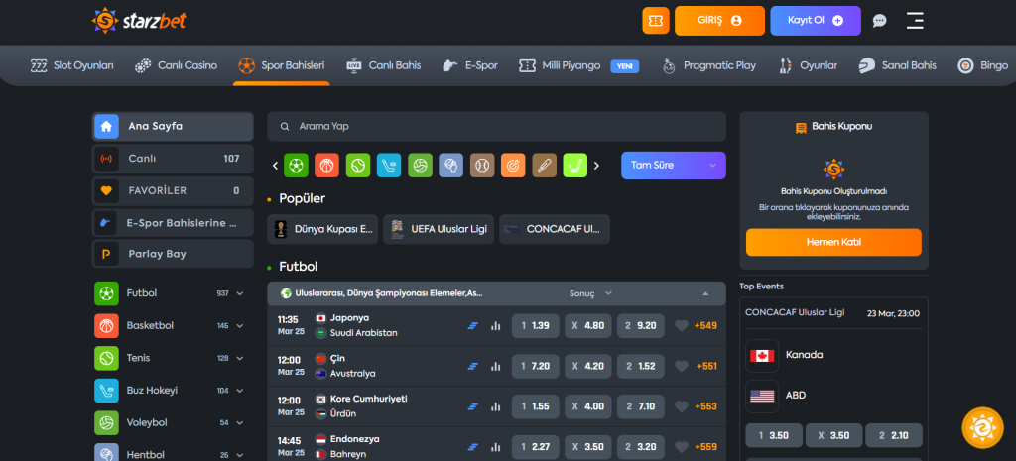Click the Arama Yap search field
This screenshot has height=461, width=1016.
click(x=496, y=126)
